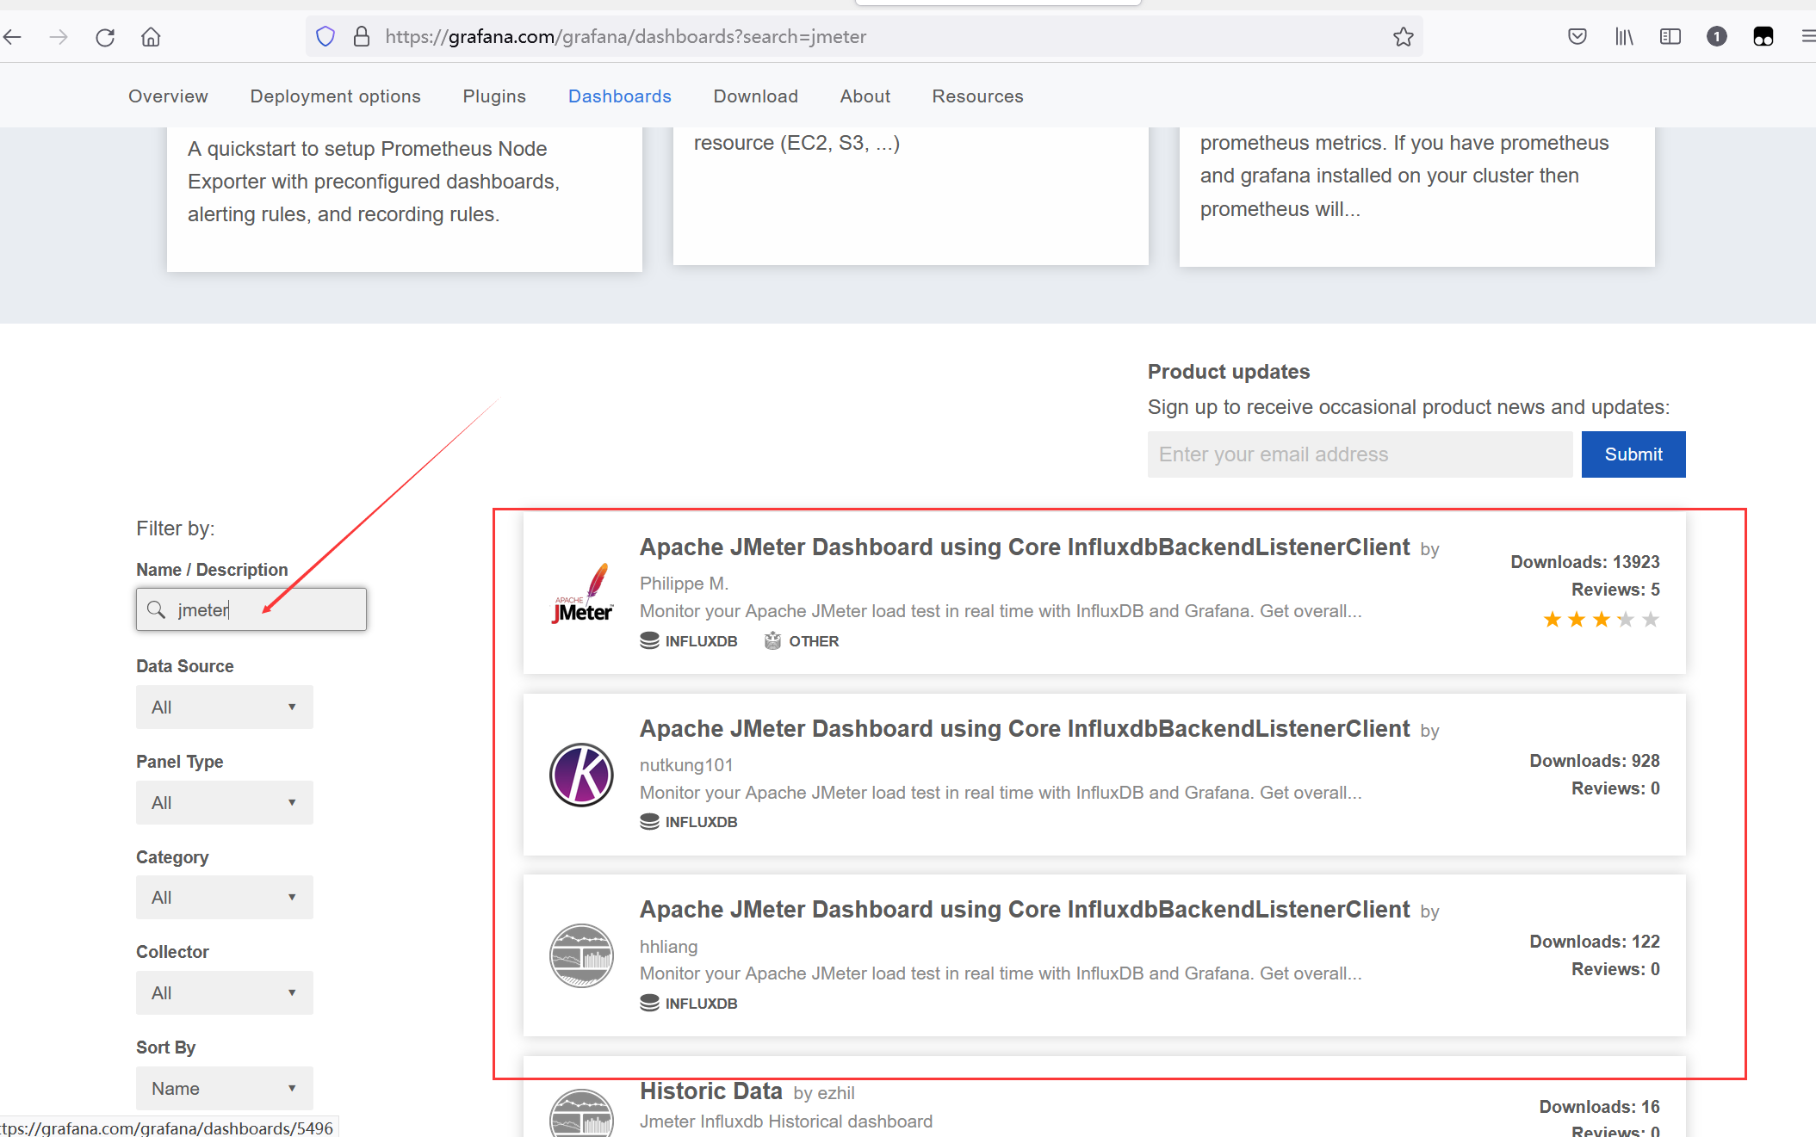1816x1137 pixels.
Task: Go back with the browser back arrow
Action: (12, 37)
